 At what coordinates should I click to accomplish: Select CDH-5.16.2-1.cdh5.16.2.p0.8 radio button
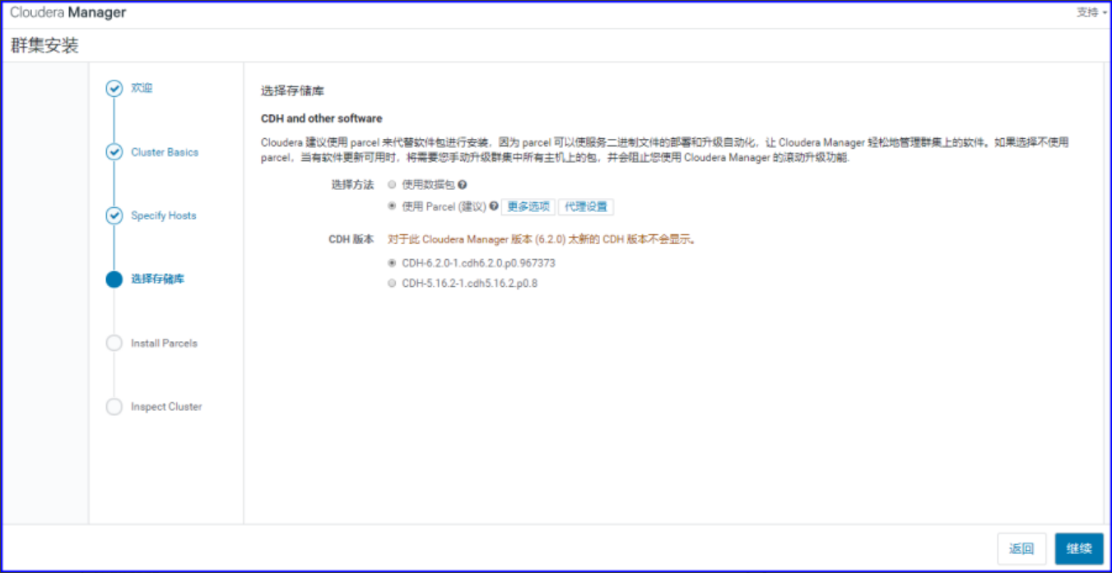tap(392, 284)
